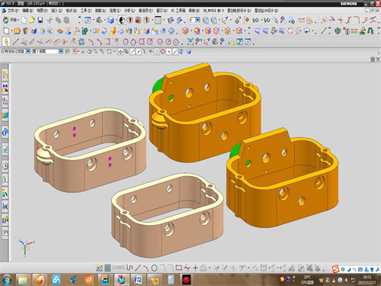Open the Tools (工具) menu
This screenshot has height=286, width=381.
pyautogui.click(x=85, y=11)
